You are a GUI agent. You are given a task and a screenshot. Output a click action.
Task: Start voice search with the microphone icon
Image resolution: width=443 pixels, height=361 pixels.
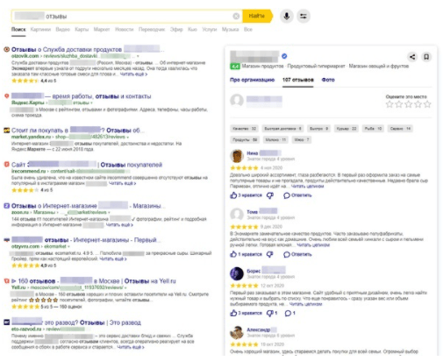(287, 16)
